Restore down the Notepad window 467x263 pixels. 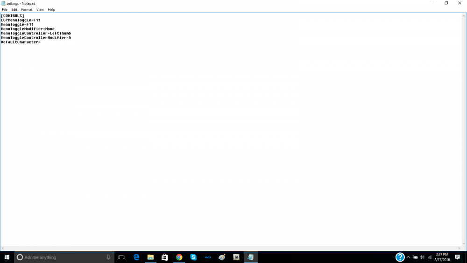(446, 3)
